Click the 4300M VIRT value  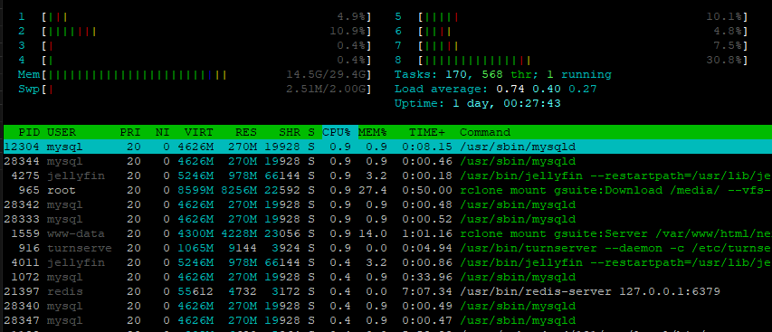click(195, 233)
